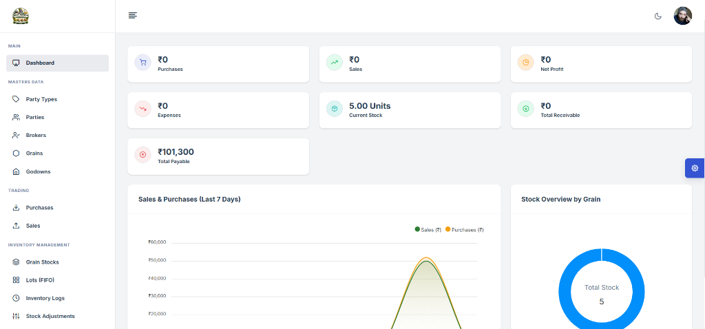
Task: Click the Godowns house icon
Action: pyautogui.click(x=17, y=171)
